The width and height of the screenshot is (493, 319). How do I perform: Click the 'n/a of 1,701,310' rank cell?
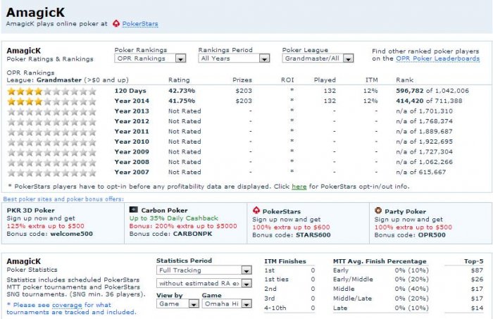[x=424, y=111]
